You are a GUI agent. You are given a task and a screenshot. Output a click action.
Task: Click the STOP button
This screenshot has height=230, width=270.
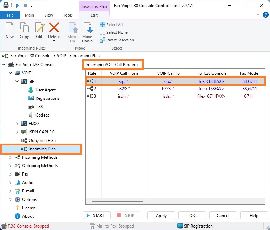pos(127,216)
